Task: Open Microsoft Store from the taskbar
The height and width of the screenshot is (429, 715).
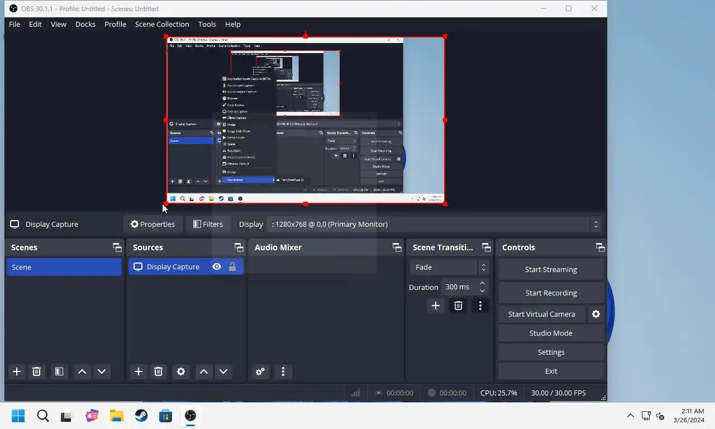Action: point(165,416)
